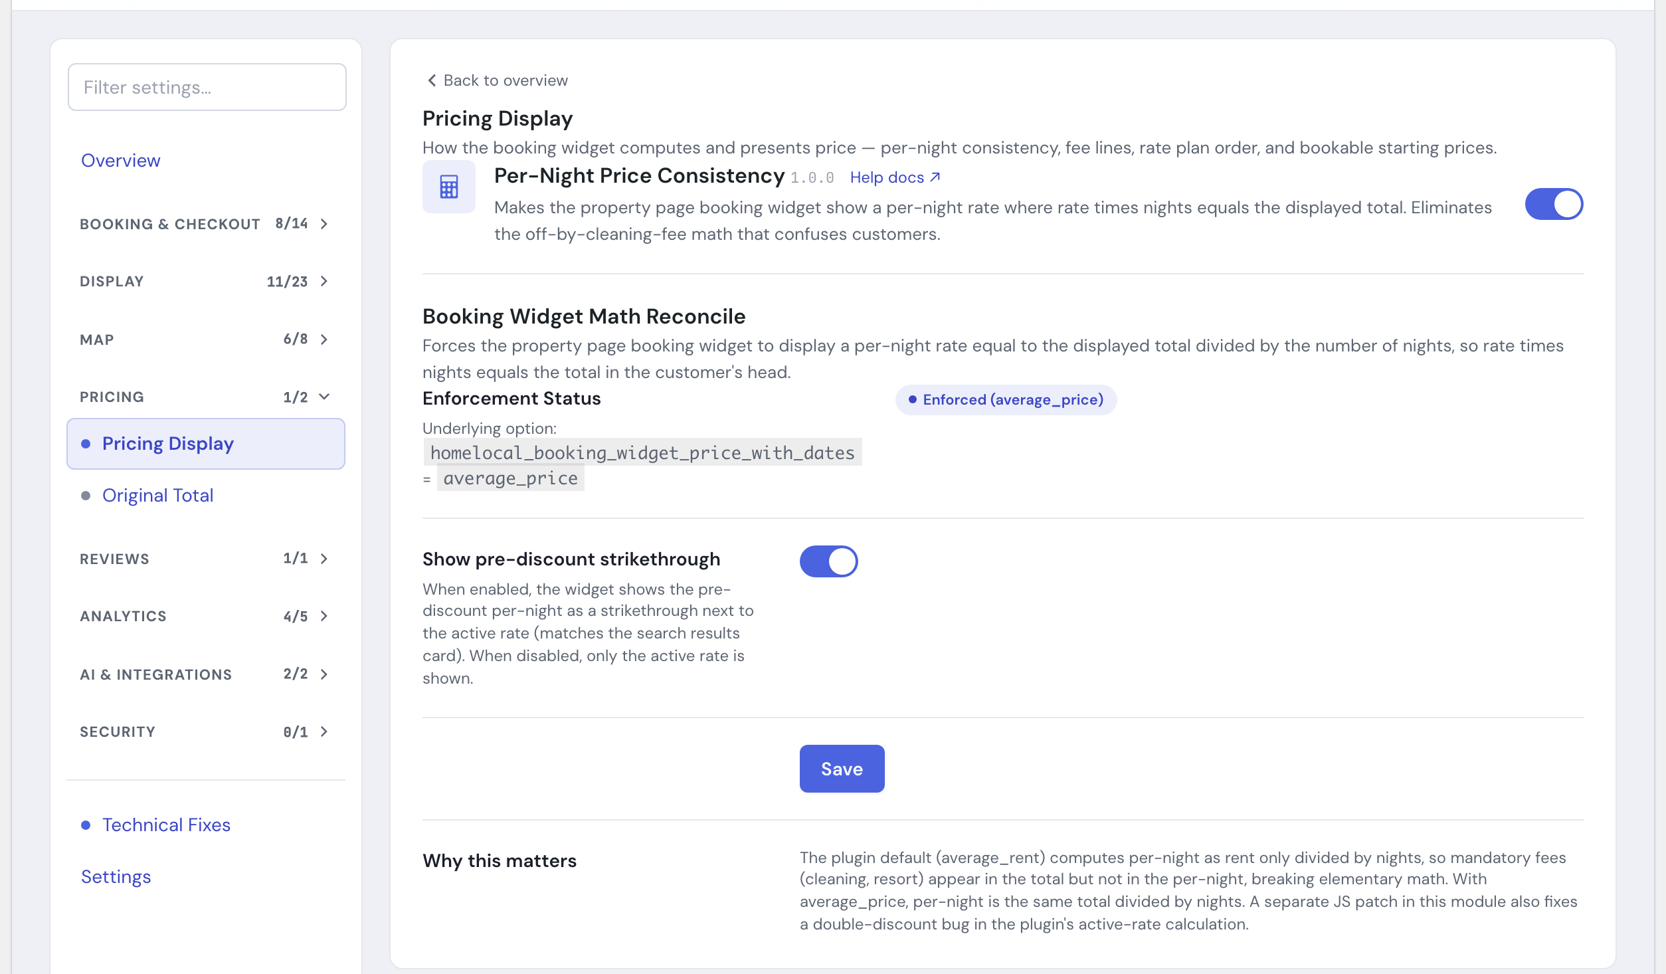Click the PRICING section label
Image resolution: width=1666 pixels, height=974 pixels.
(x=112, y=397)
